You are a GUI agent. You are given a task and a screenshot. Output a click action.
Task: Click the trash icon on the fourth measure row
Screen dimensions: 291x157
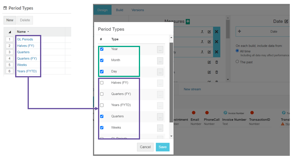pyautogui.click(x=217, y=62)
